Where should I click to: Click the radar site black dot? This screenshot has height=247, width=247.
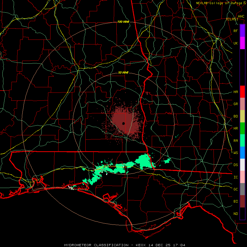click(123, 123)
